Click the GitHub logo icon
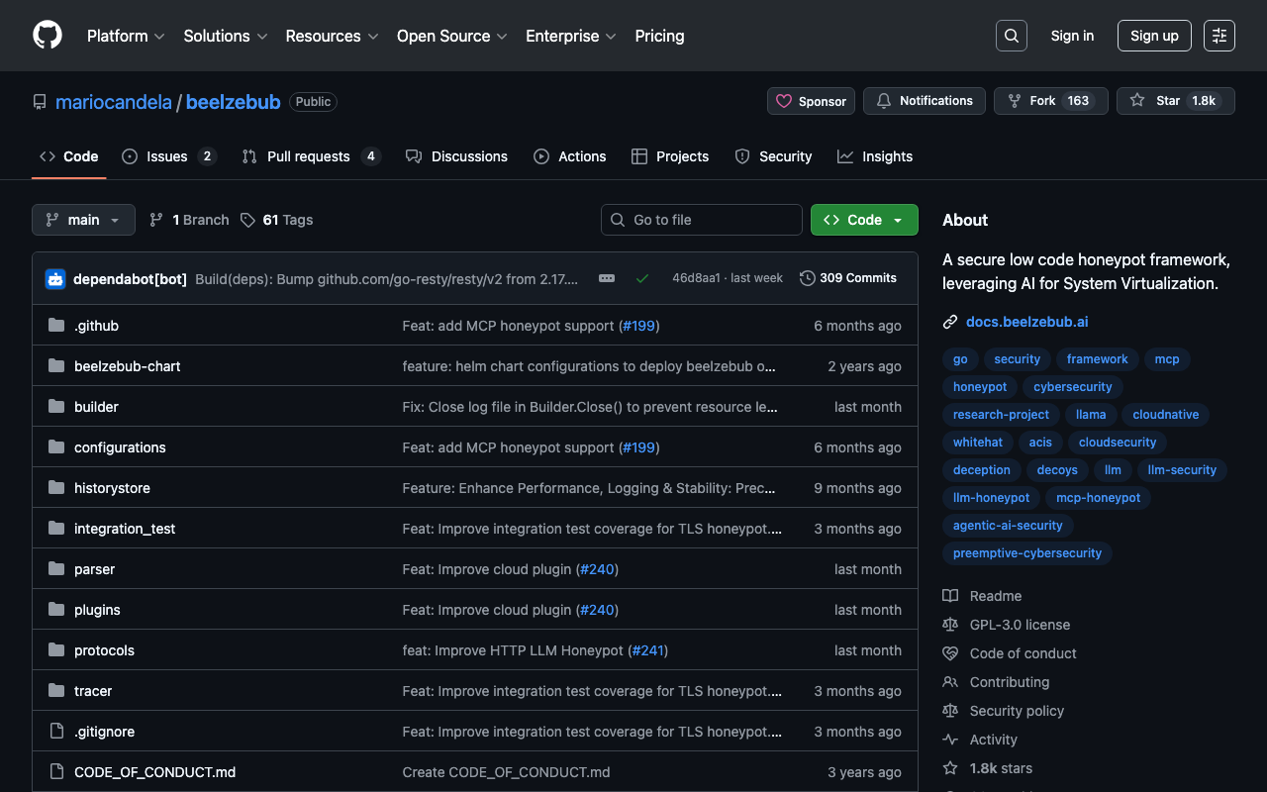Viewport: 1267px width, 792px height. click(48, 36)
